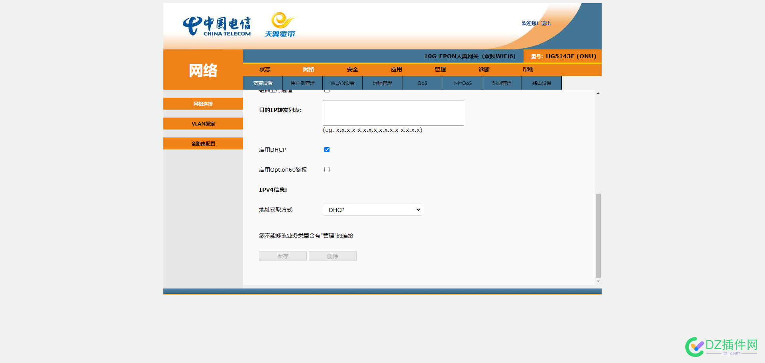Click the 10G-EPON天翼网关 title text
The width and height of the screenshot is (765, 363).
pyautogui.click(x=470, y=56)
